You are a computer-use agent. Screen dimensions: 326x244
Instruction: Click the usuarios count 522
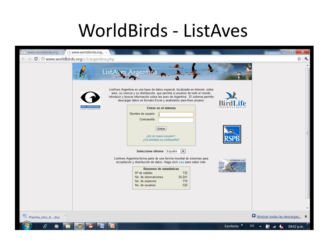185,185
